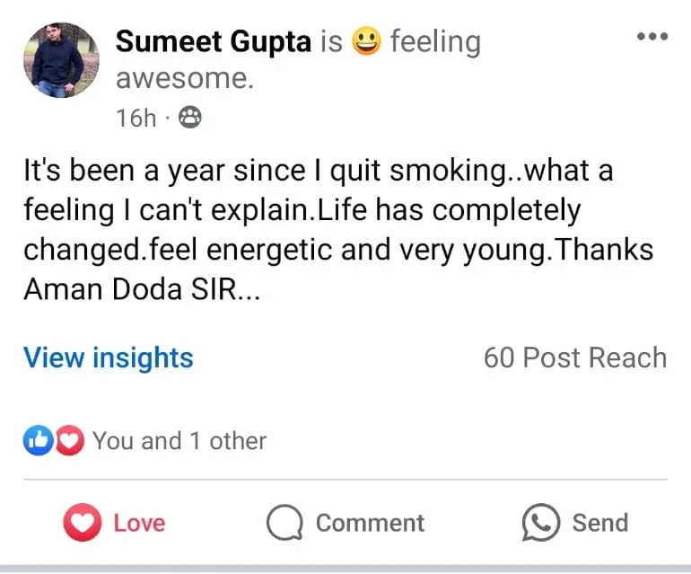Click the post text about quitting smoking

[318, 171]
